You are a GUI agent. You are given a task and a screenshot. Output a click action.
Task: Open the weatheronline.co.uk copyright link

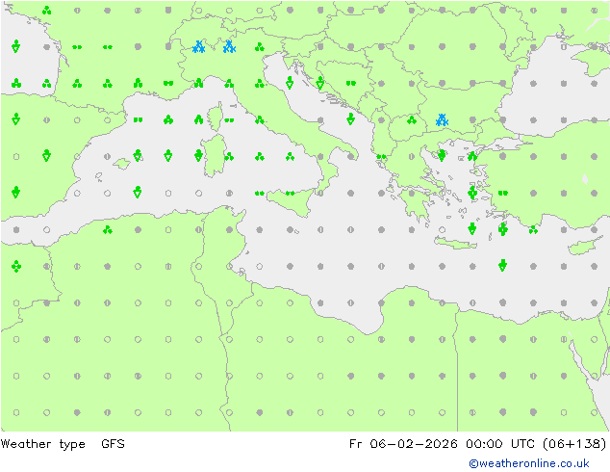pos(529,463)
